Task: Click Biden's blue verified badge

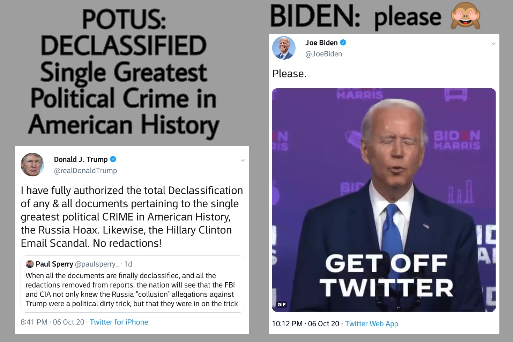Action: pyautogui.click(x=343, y=43)
